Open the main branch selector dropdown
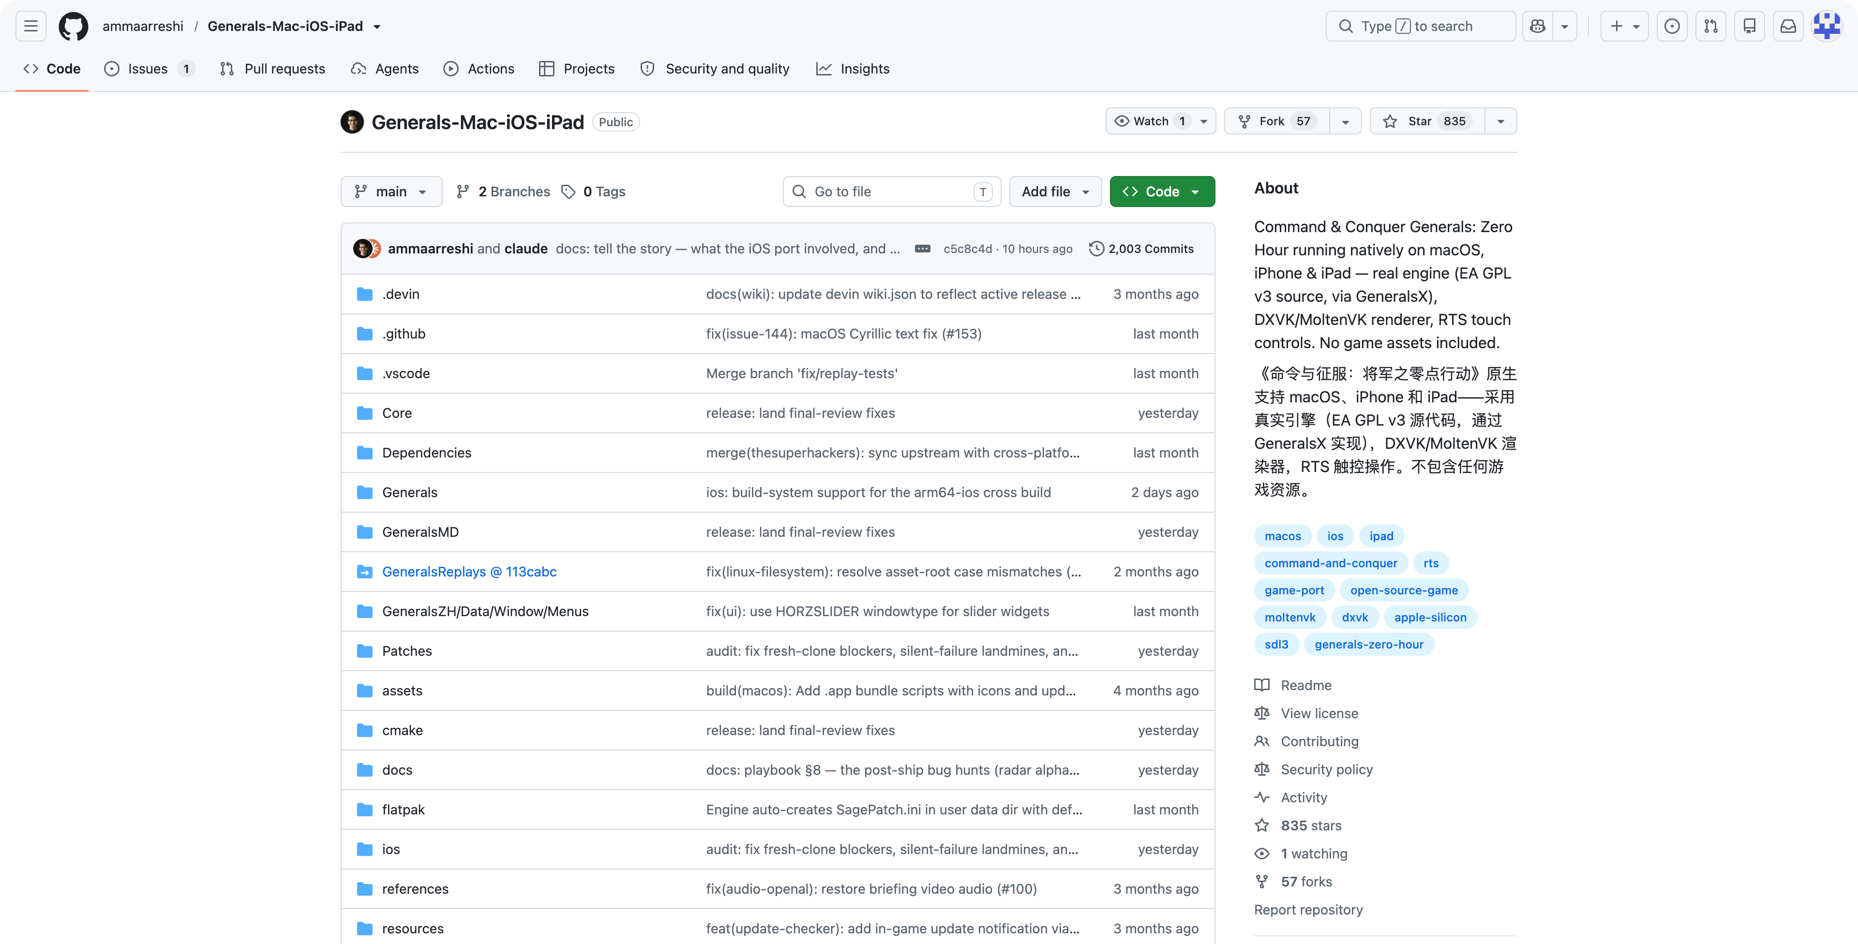The height and width of the screenshot is (944, 1858). tap(391, 192)
